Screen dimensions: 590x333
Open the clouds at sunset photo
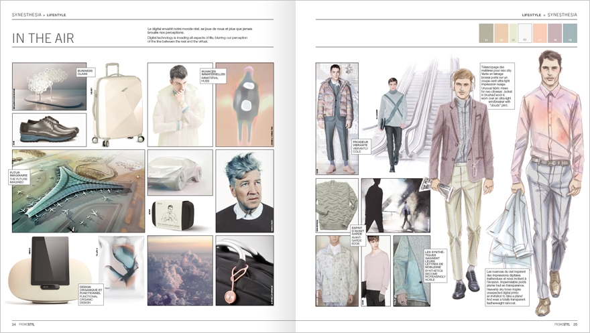tap(180, 270)
